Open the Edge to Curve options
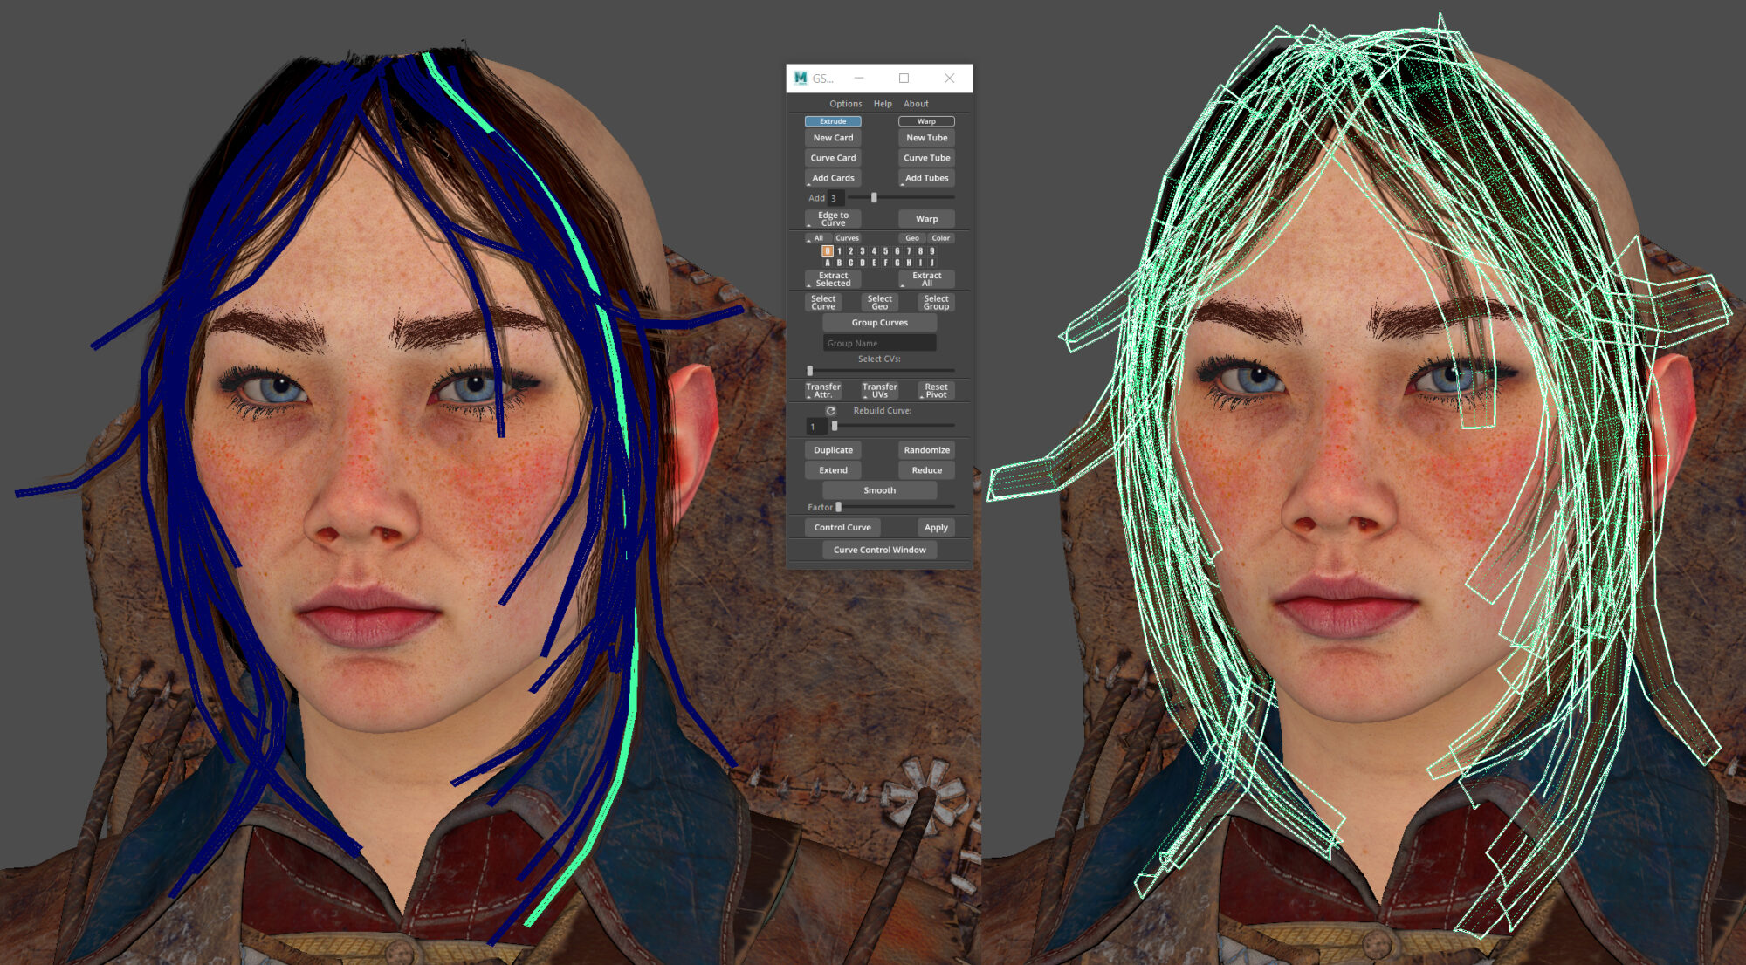The width and height of the screenshot is (1746, 965). (x=833, y=219)
